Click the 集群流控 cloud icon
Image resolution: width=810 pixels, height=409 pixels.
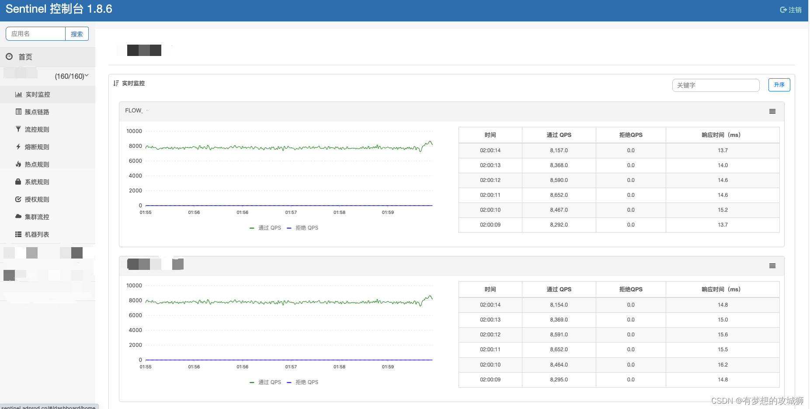[18, 217]
